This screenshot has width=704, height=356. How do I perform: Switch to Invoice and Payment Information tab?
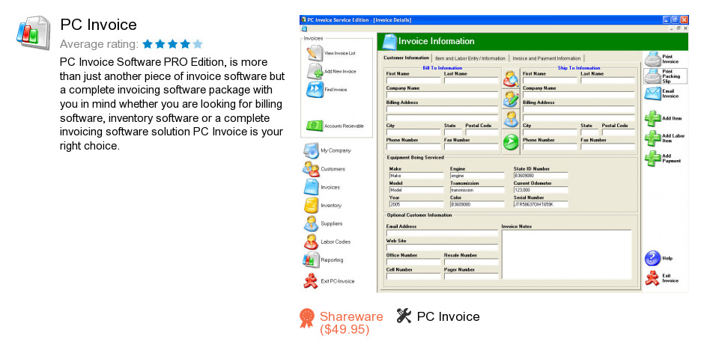pyautogui.click(x=547, y=58)
